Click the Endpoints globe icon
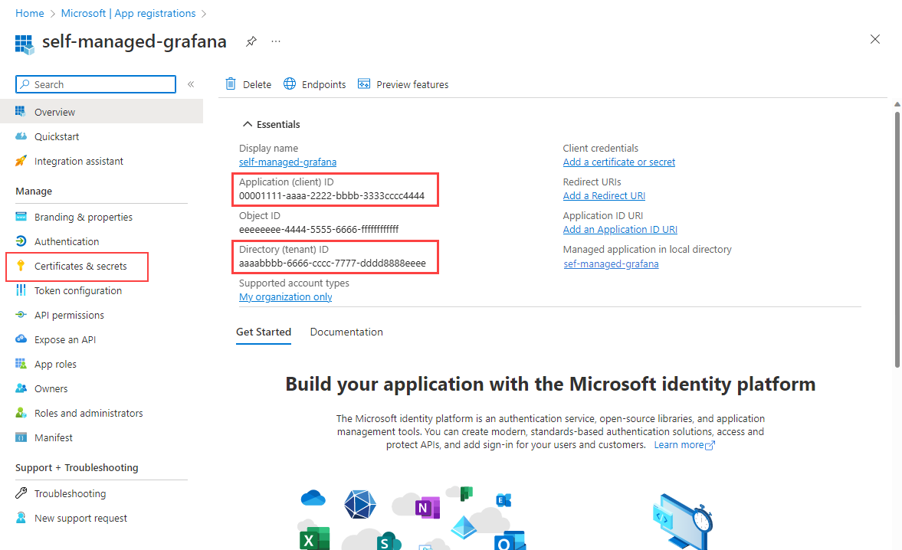 [290, 84]
